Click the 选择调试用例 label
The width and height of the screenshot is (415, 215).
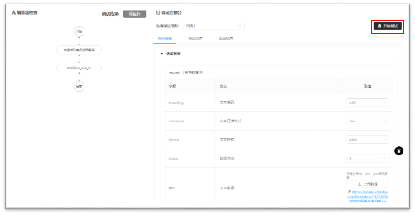[x=167, y=26]
